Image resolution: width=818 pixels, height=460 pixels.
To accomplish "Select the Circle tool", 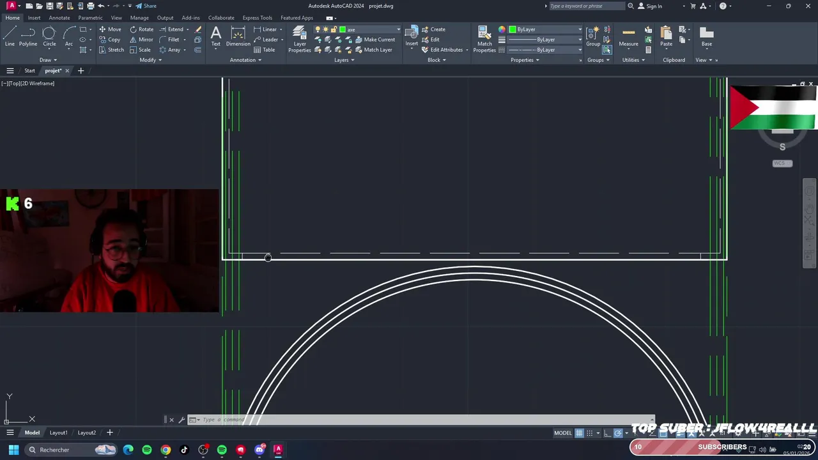I will [49, 36].
